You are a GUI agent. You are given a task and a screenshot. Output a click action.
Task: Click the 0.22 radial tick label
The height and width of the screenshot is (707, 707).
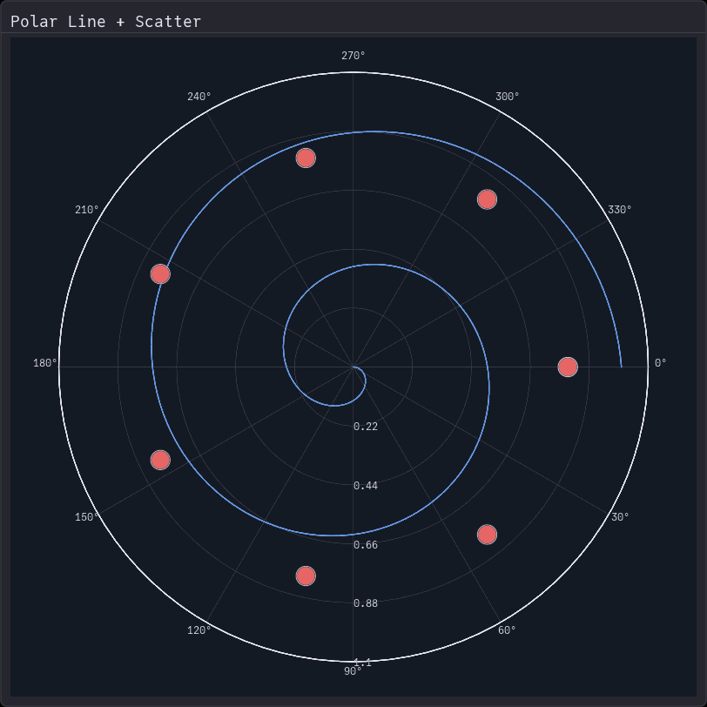364,426
